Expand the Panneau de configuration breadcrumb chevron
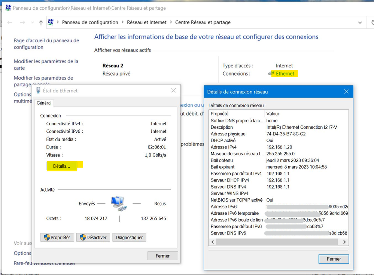Image resolution: width=374 pixels, height=275 pixels. [x=122, y=22]
